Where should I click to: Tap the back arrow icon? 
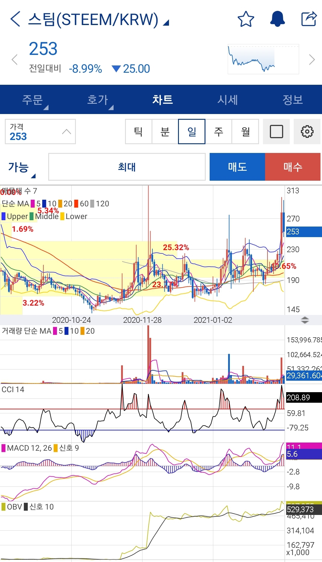pos(15,19)
